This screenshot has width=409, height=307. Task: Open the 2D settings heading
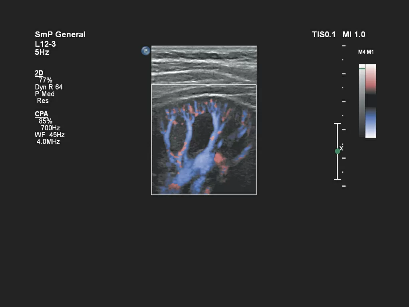point(39,73)
